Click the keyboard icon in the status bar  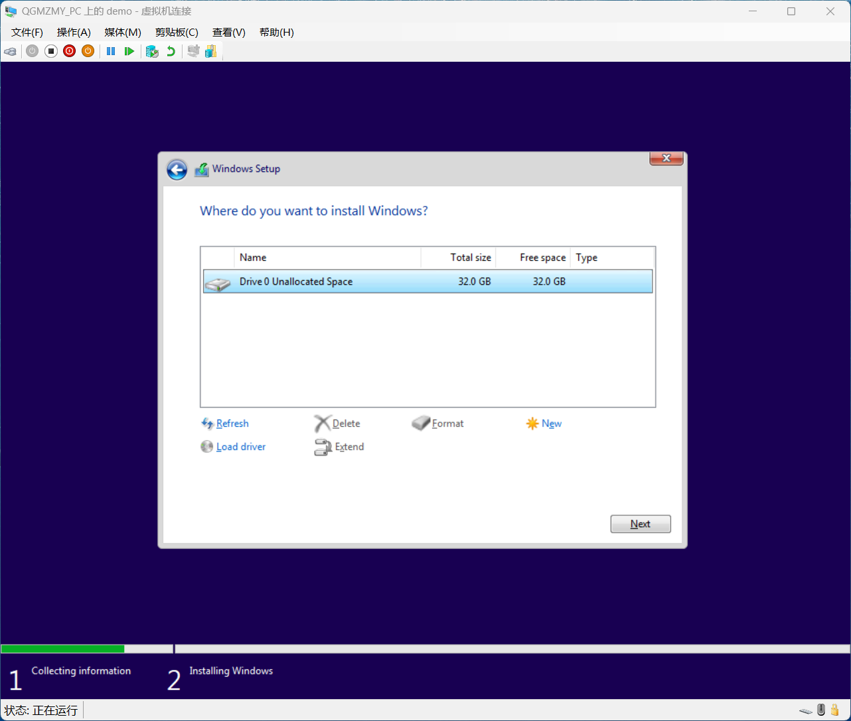[x=806, y=710]
